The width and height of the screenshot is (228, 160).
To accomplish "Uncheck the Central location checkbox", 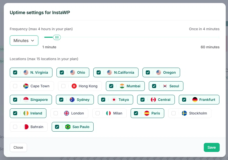I will pos(142,100).
